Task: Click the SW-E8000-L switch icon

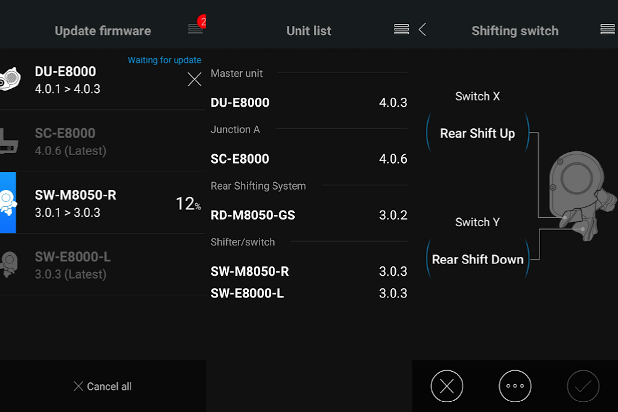Action: [x=9, y=264]
